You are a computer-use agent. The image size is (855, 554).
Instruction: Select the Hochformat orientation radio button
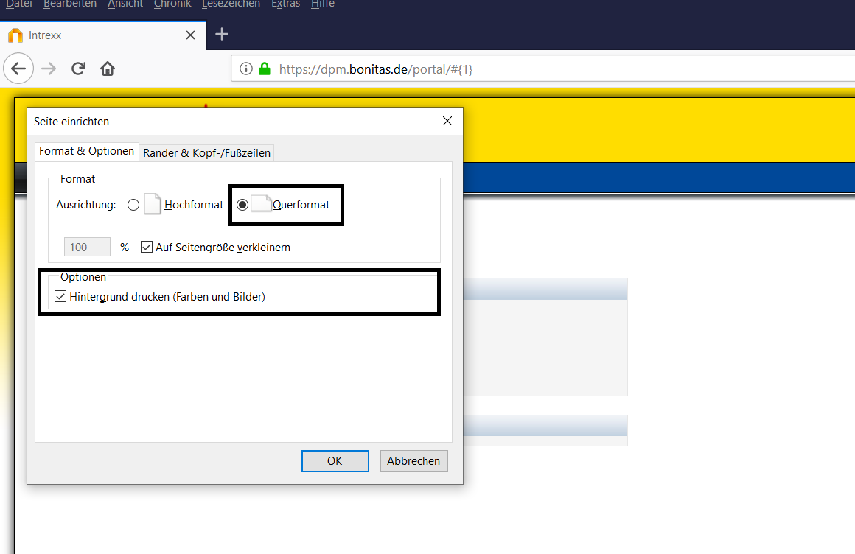click(x=133, y=205)
